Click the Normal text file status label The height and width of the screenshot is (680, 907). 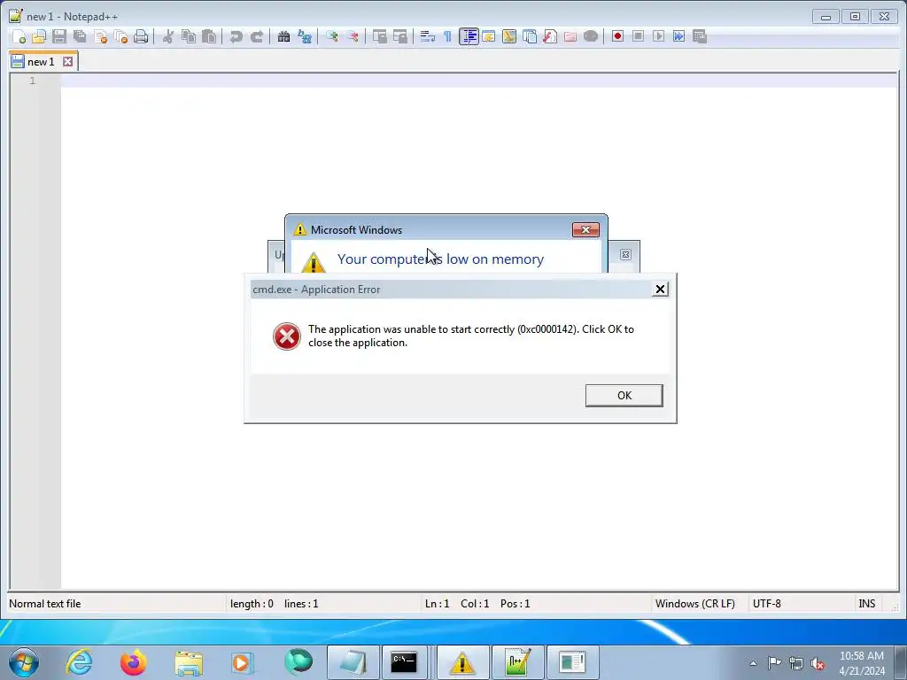pyautogui.click(x=45, y=604)
